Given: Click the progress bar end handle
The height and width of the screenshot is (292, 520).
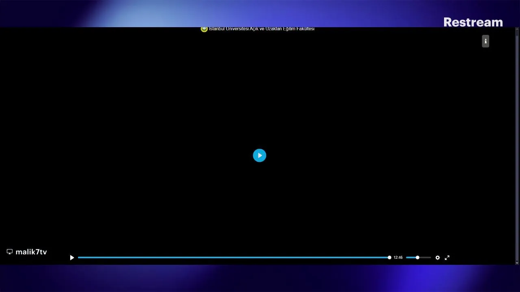Looking at the screenshot, I should pos(389,258).
